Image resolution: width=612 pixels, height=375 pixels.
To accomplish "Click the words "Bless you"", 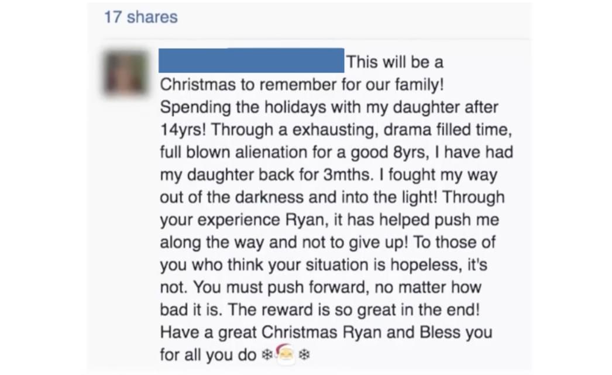I will coord(456,332).
